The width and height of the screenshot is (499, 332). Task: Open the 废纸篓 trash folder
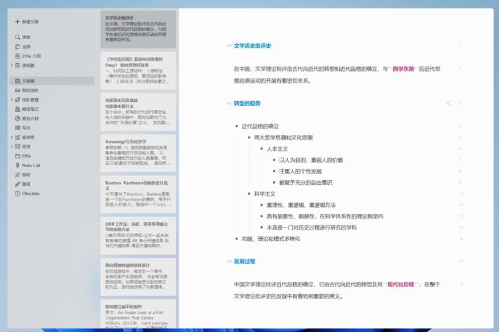[25, 65]
